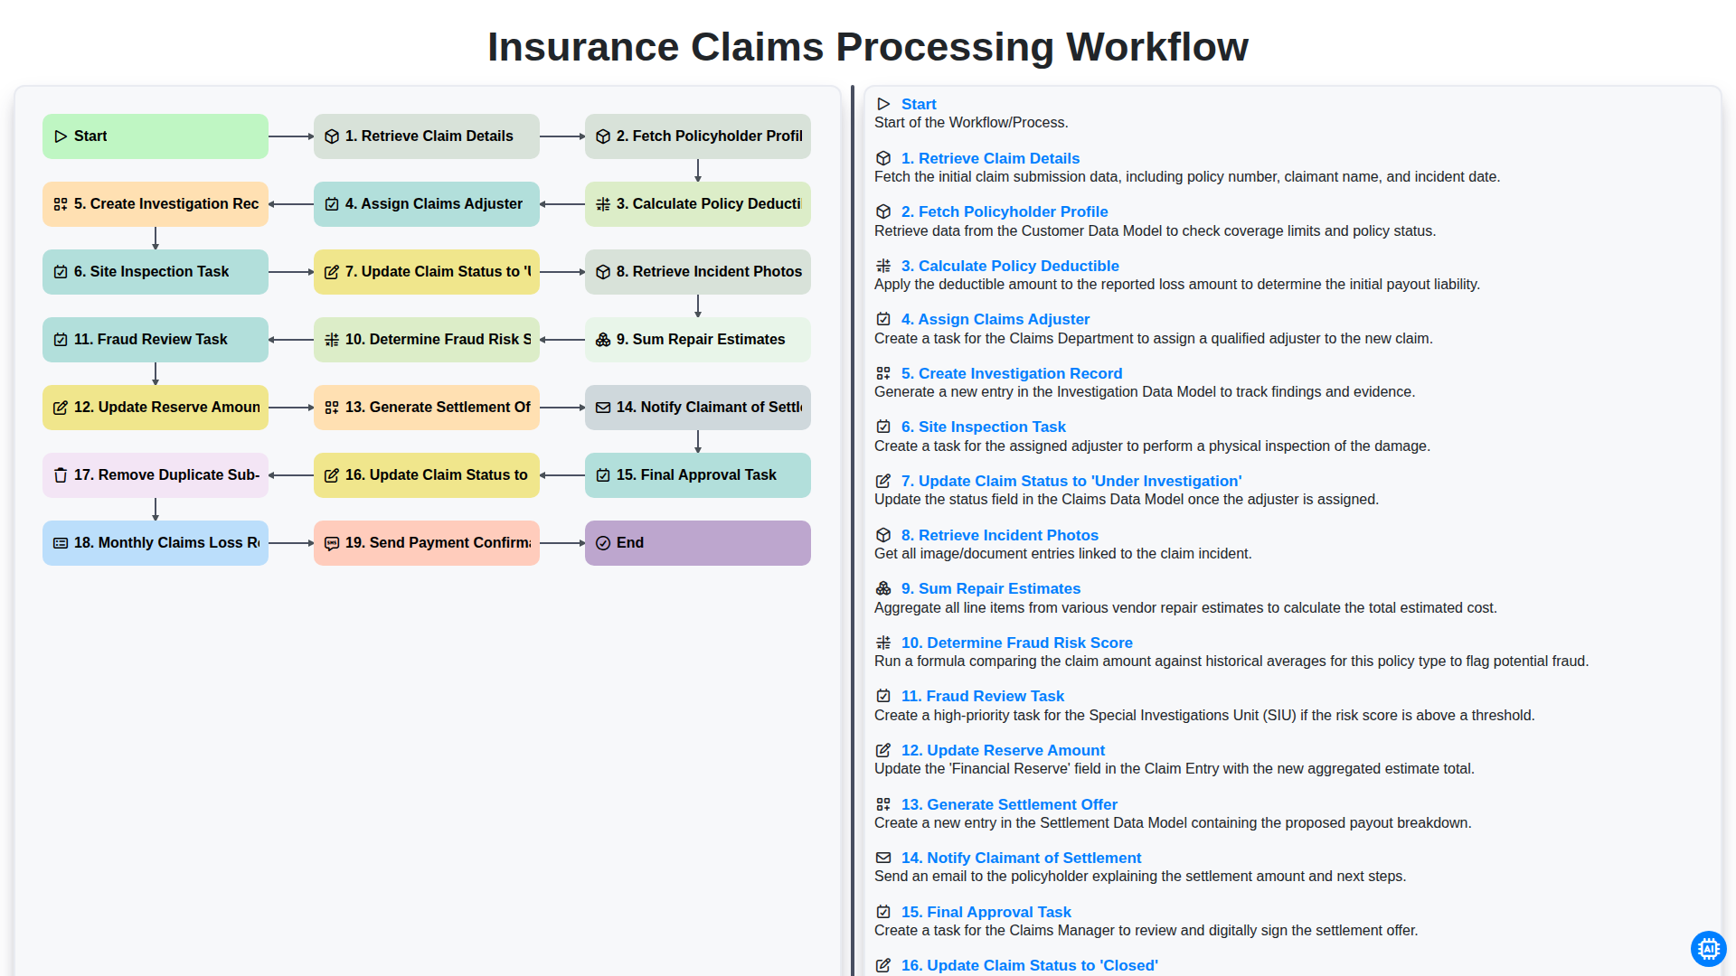Click the cube icon on Retrieve Incident Photos node

pos(603,272)
